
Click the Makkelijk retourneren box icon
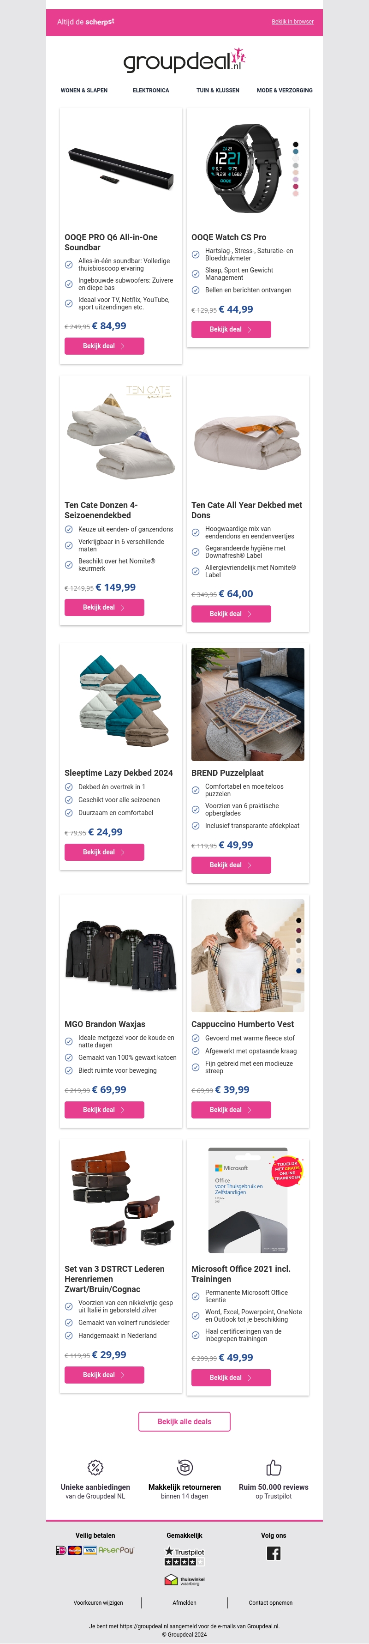tap(185, 1467)
